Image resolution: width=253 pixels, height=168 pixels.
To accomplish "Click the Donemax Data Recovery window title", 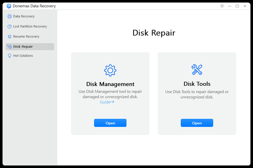I will pos(34,6).
